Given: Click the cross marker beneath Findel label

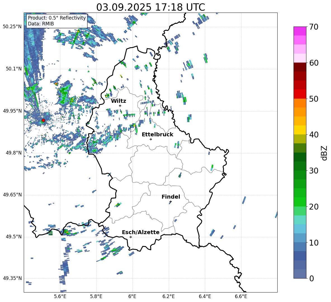Looking at the screenshot, I should point(171,202).
